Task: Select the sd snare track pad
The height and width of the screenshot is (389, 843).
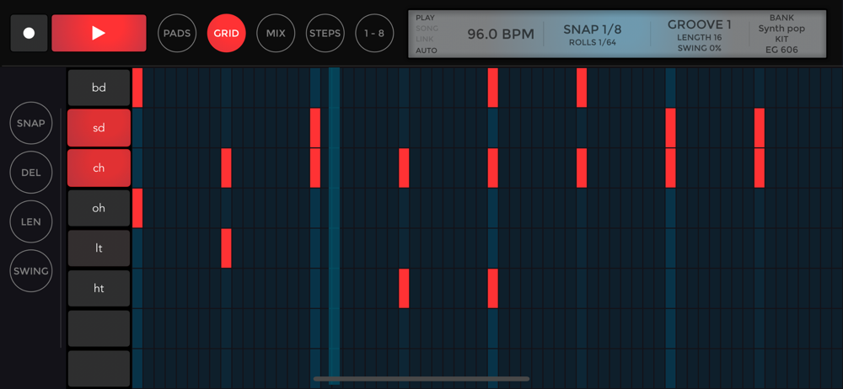Action: (x=99, y=128)
